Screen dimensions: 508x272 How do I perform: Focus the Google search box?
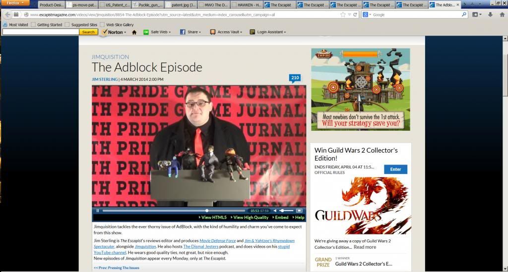[416, 14]
